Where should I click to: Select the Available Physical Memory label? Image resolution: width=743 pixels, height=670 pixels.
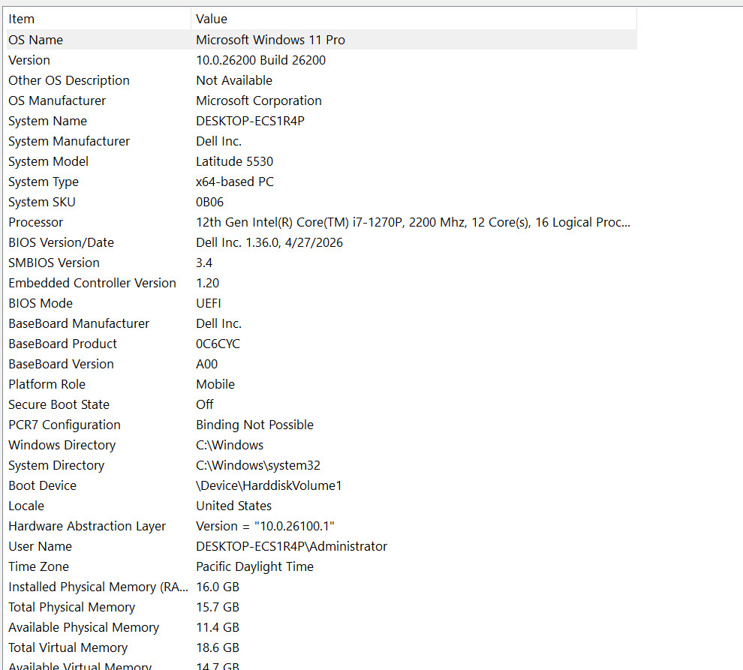(x=83, y=628)
